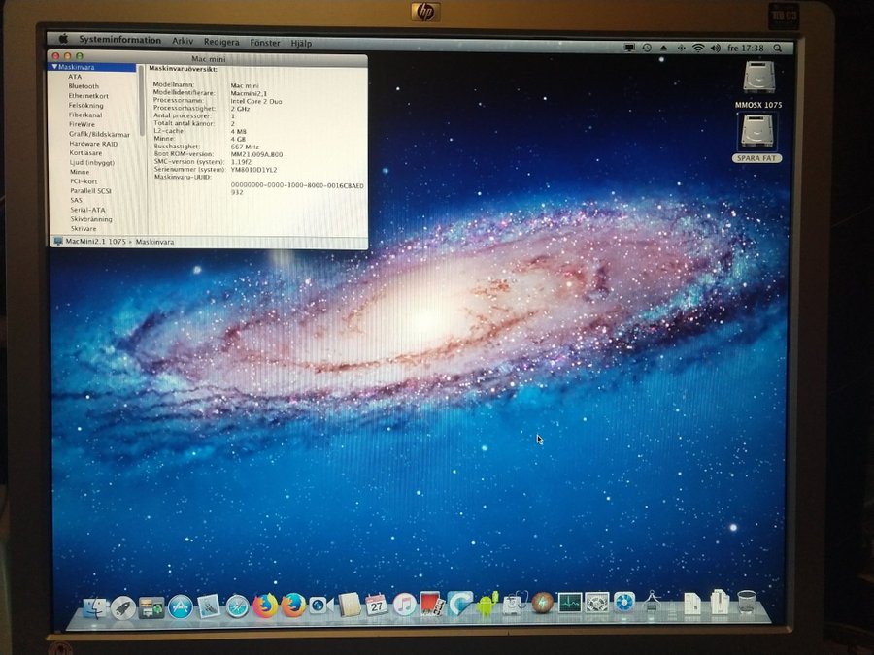Select Skrivare in the sidebar

(84, 229)
